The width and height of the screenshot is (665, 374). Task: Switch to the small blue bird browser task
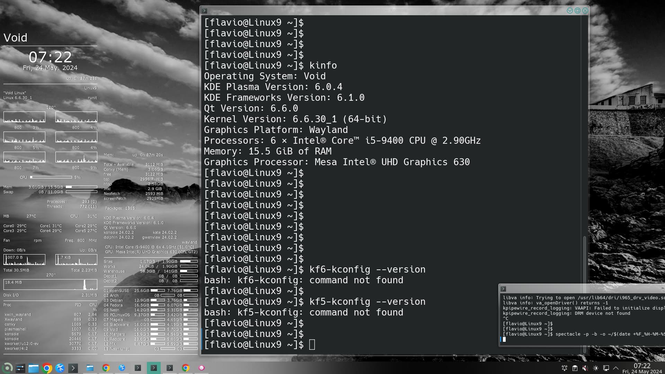tap(122, 368)
